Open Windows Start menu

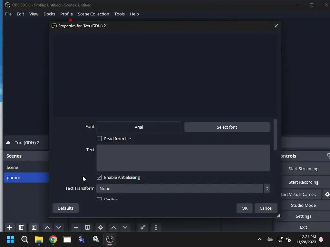pyautogui.click(x=10, y=239)
